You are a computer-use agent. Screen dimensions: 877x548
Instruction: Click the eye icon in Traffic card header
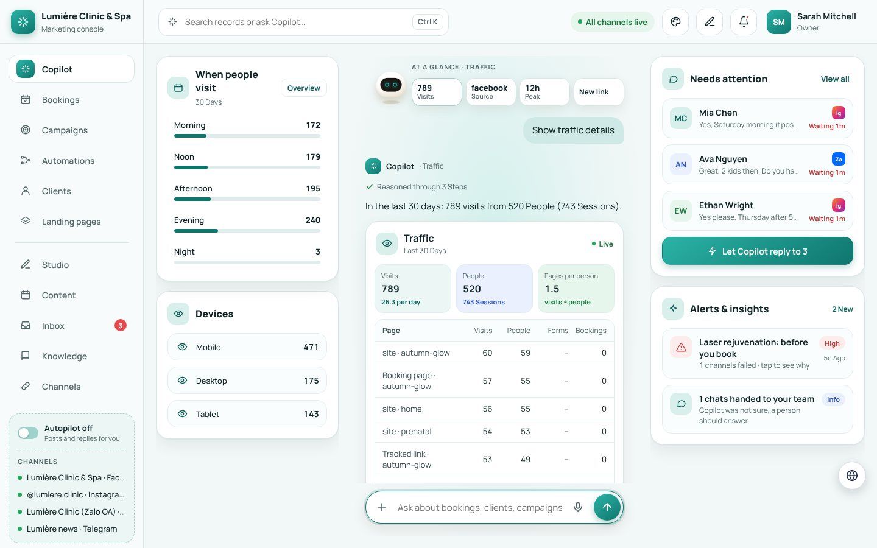(x=387, y=244)
